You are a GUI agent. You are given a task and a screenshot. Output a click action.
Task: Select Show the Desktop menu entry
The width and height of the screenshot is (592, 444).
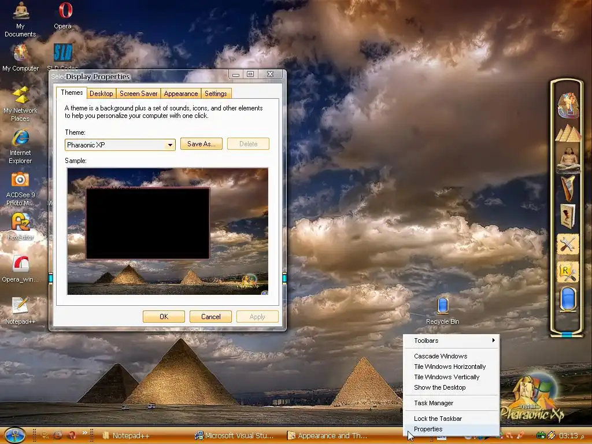452,387
